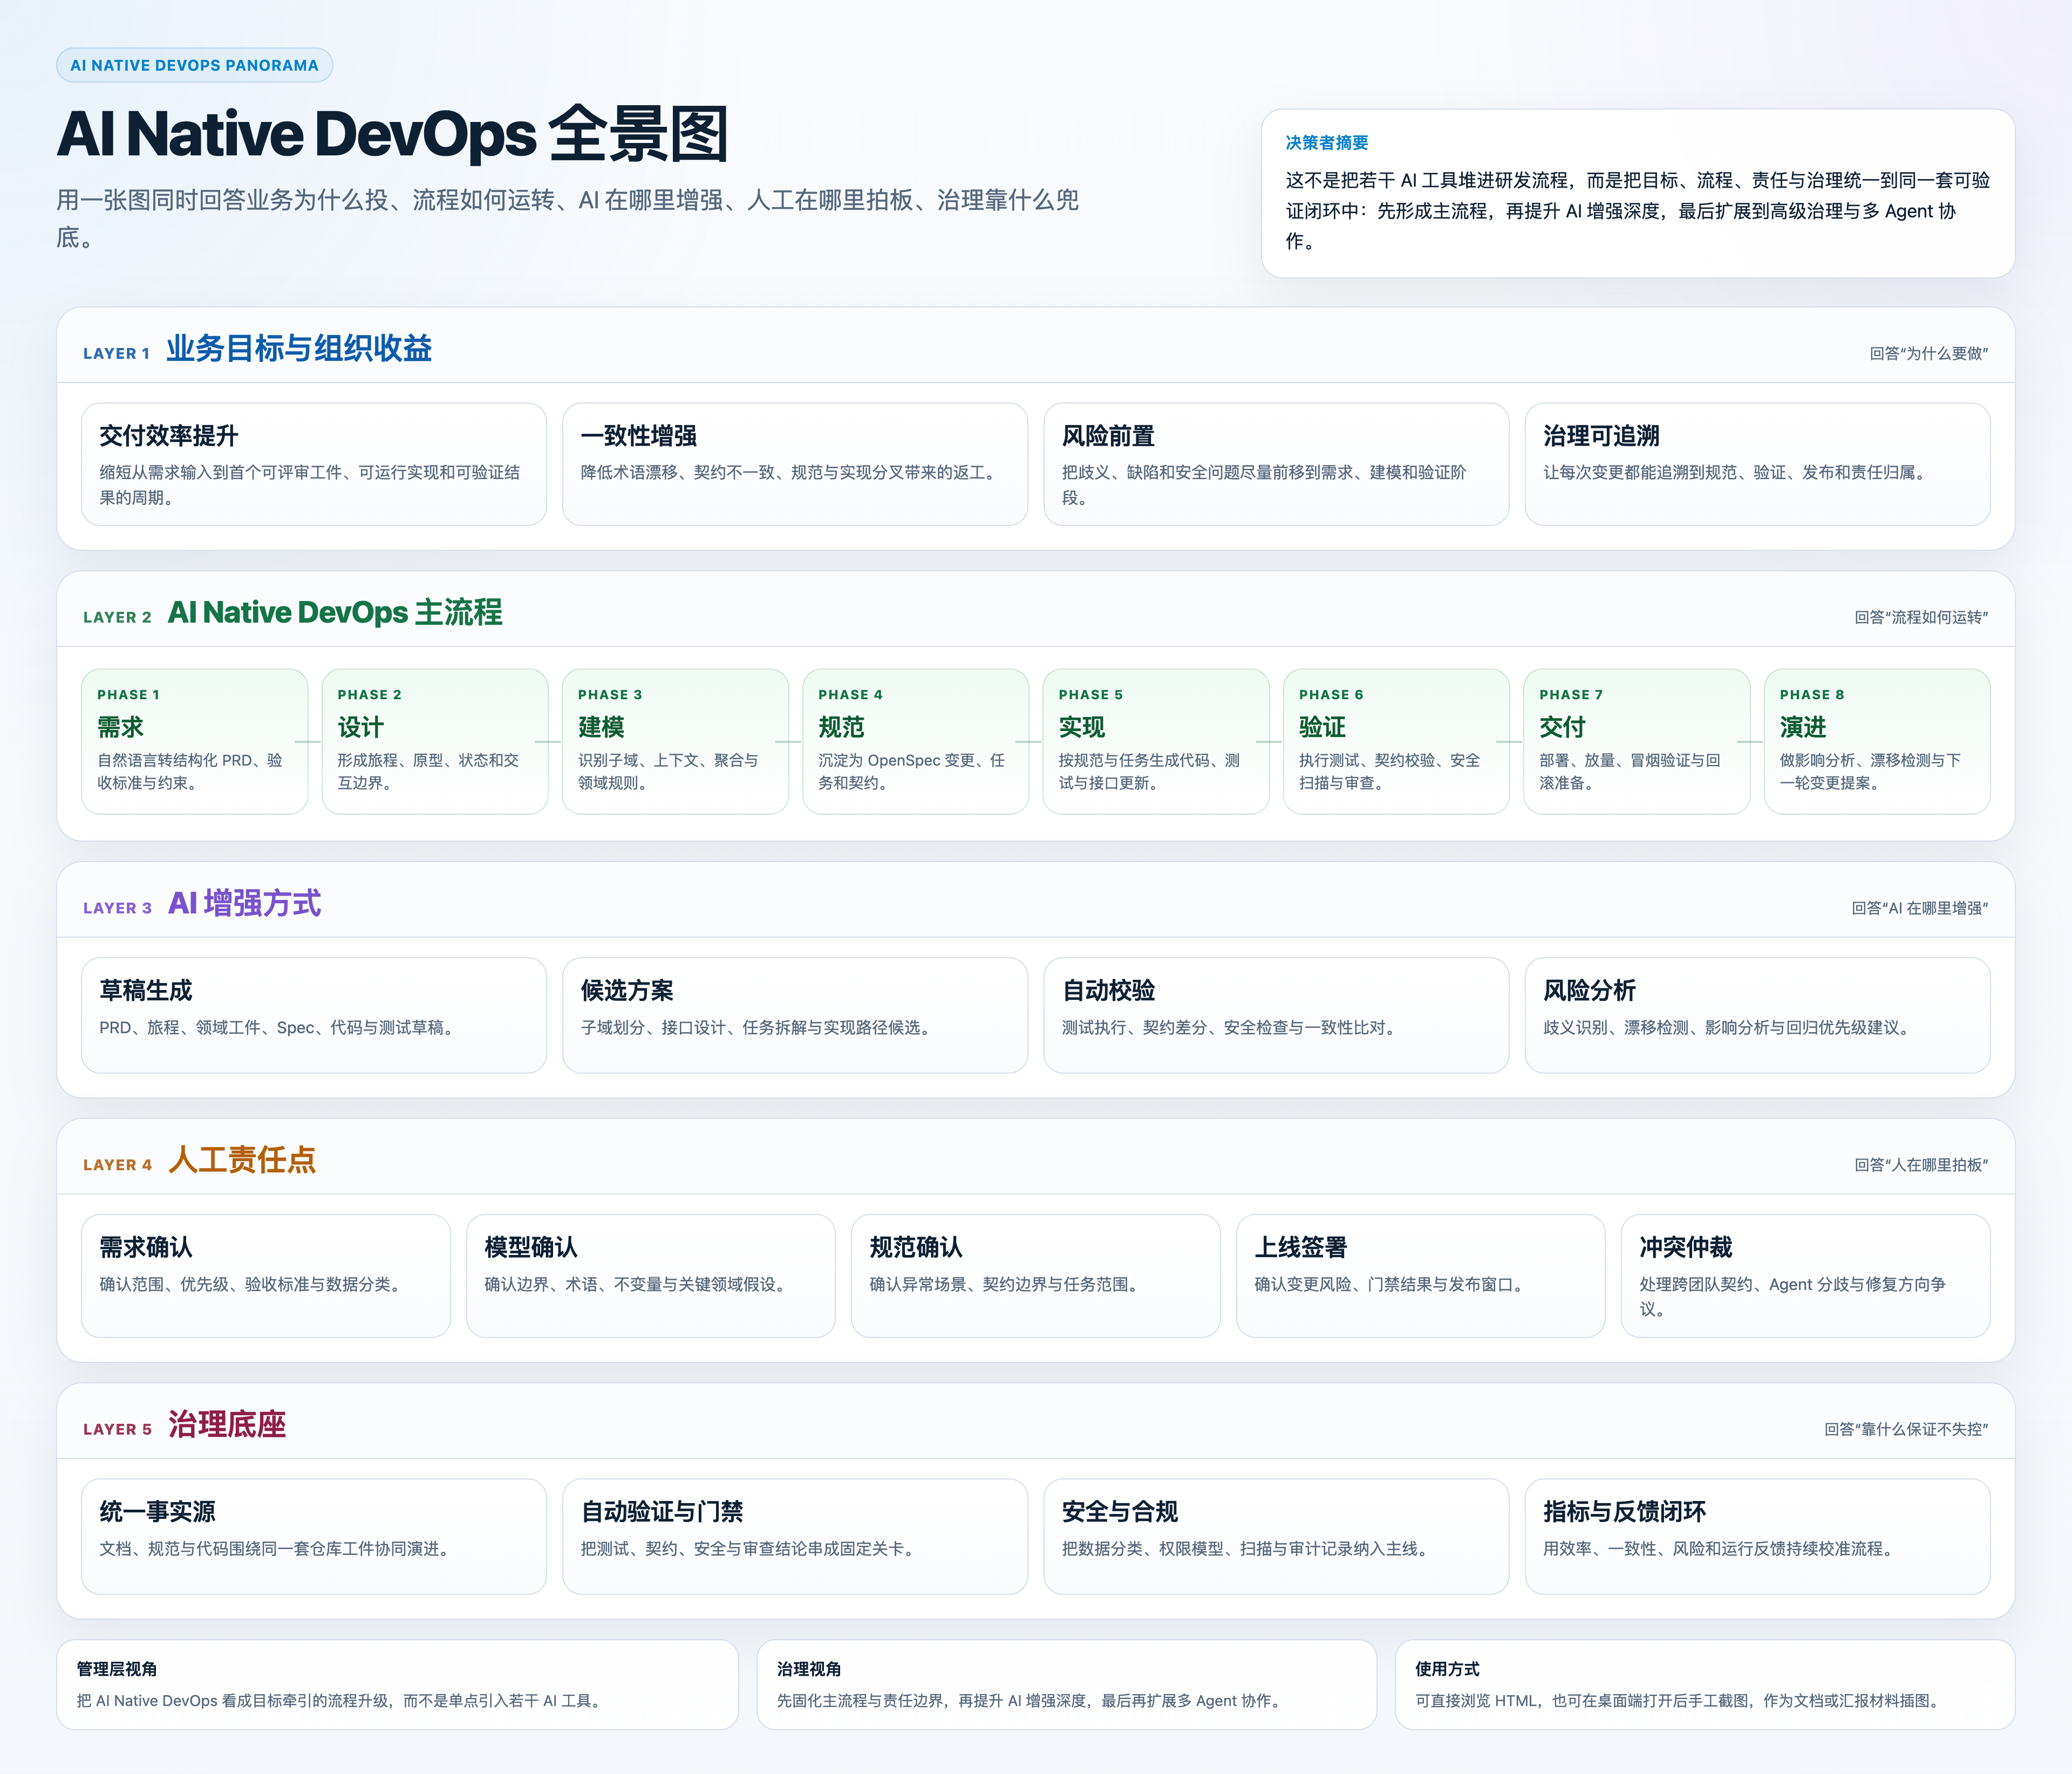Screen dimensions: 2072x1774
Task: Click the 规范确认 card
Action: pyautogui.click(x=1035, y=1276)
